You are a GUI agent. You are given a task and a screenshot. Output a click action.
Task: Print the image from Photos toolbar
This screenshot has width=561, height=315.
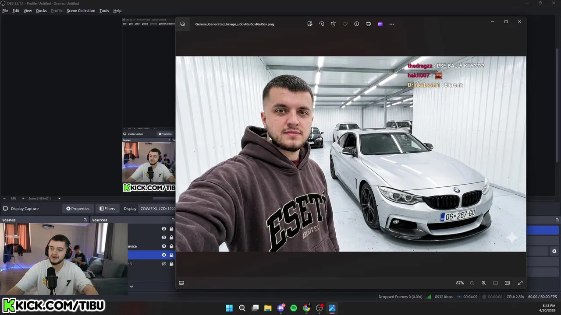pyautogui.click(x=368, y=24)
